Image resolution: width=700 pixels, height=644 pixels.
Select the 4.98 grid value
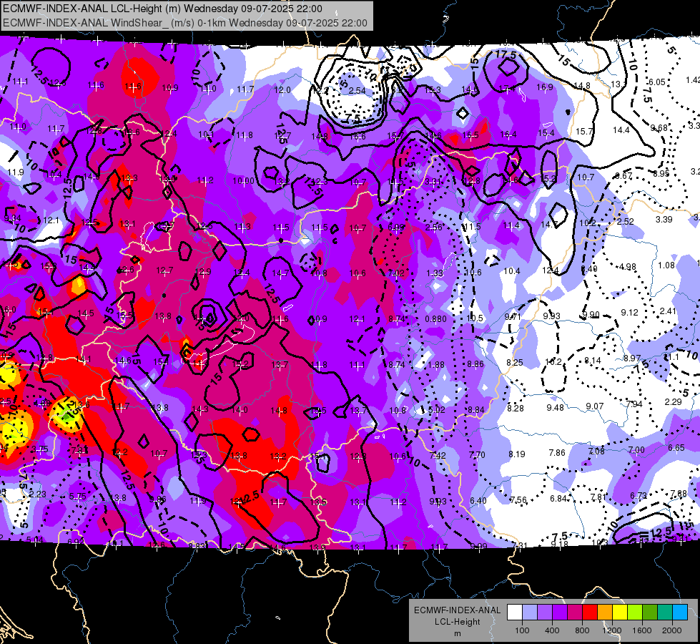628,267
